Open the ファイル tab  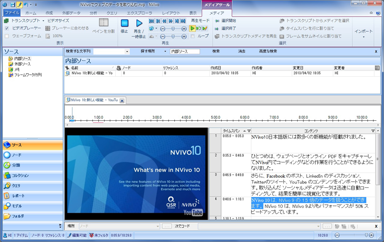(12, 13)
